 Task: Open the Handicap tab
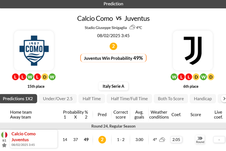coord(203,99)
